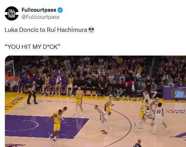186x147 pixels.
Task: Click the player wearing red shoes
Action: (x=103, y=119)
